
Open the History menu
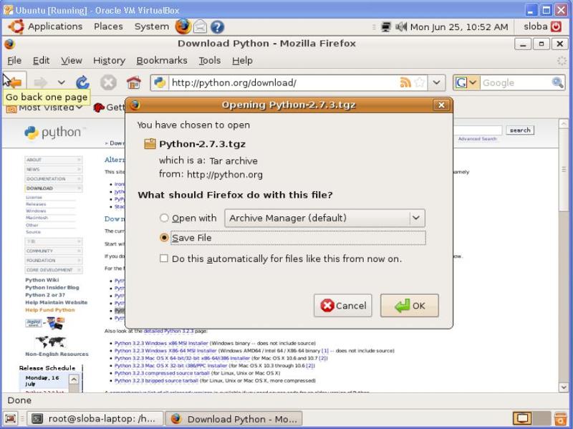tap(109, 61)
